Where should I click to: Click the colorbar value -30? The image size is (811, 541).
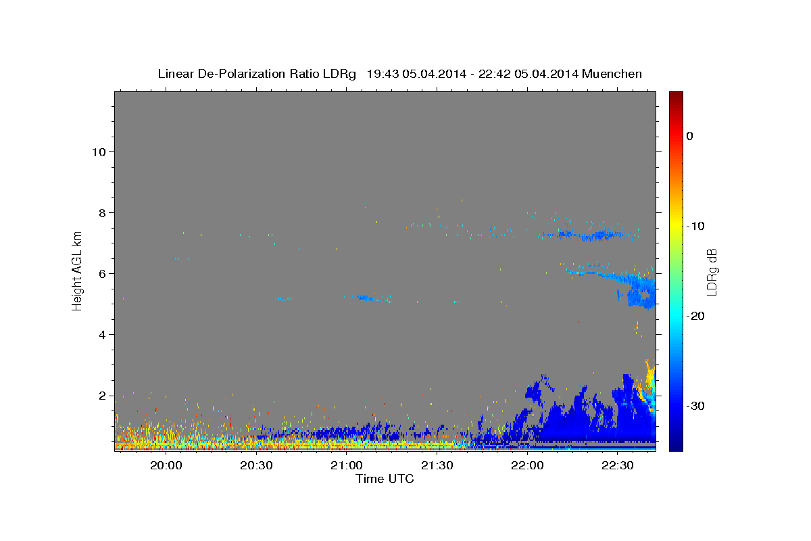(695, 406)
